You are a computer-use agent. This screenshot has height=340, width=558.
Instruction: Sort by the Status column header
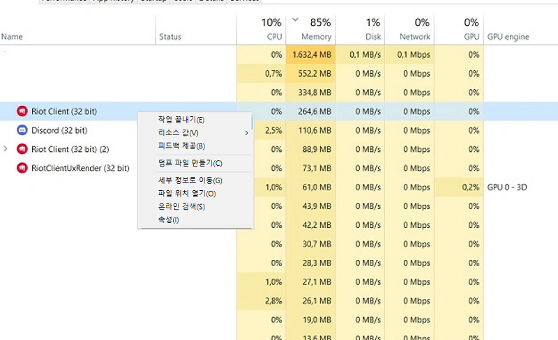(170, 37)
